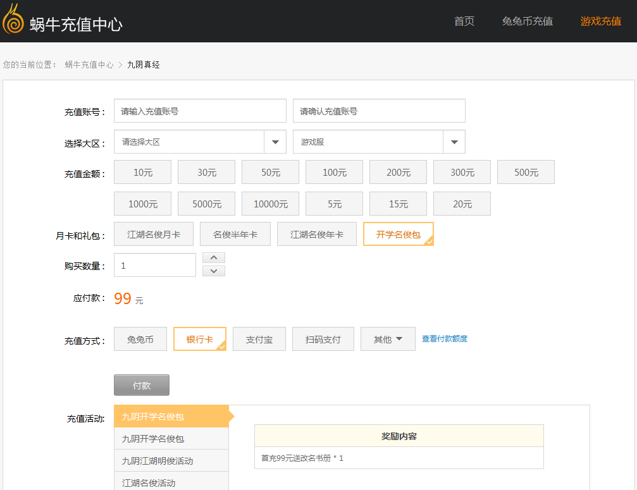Click the 蜗牛充值中心 breadcrumb link

(89, 64)
